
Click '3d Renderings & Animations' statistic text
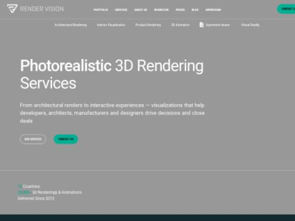coord(57,192)
